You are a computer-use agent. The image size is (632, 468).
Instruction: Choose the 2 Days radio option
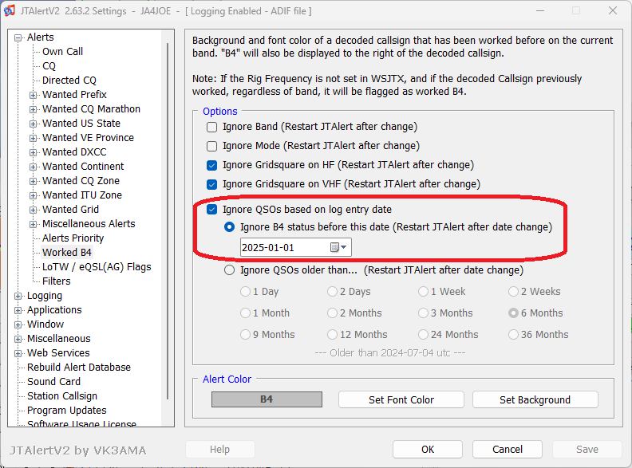coord(332,291)
